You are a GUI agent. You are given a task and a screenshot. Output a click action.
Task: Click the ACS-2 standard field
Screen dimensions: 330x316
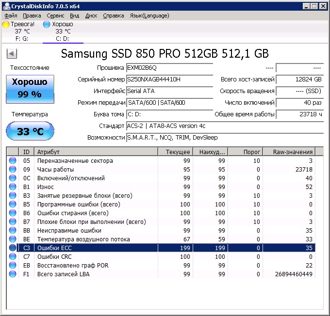[x=225, y=126]
